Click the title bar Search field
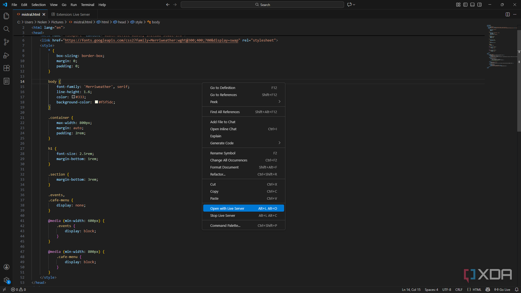This screenshot has height=293, width=521. click(x=262, y=5)
